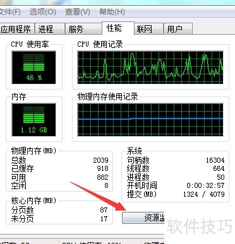Screen dimensions: 235x244
Task: Switch to the 应用程序 tab
Action: click(16, 29)
